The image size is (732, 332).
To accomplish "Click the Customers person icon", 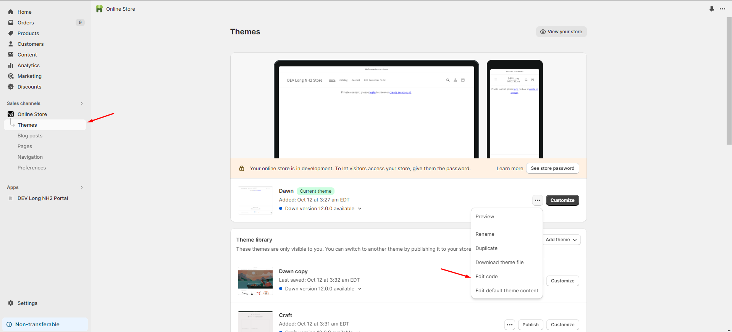I will 11,44.
